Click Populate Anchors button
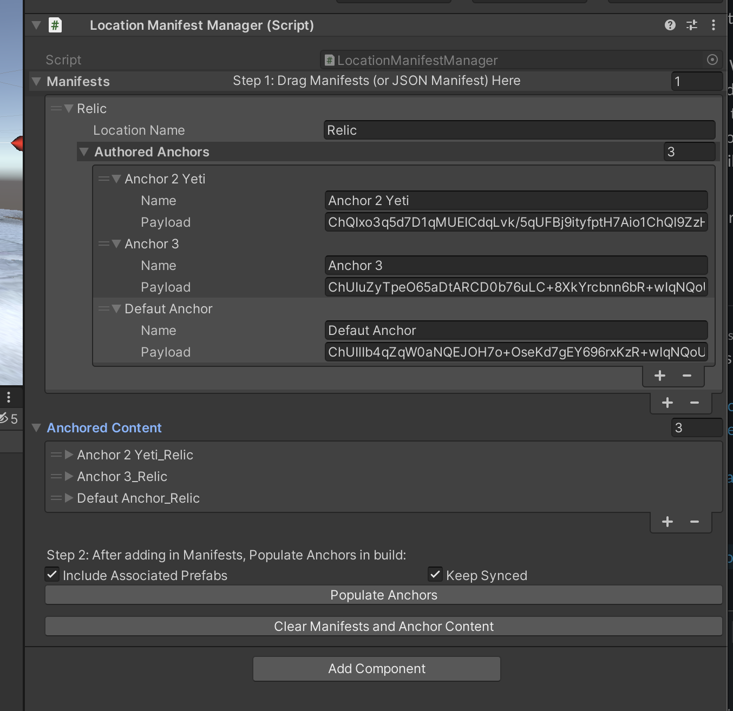This screenshot has height=711, width=733. pos(384,595)
